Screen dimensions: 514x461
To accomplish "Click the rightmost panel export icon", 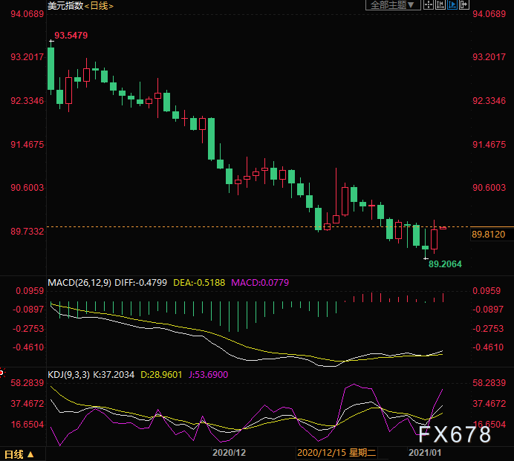I will click(x=463, y=4).
